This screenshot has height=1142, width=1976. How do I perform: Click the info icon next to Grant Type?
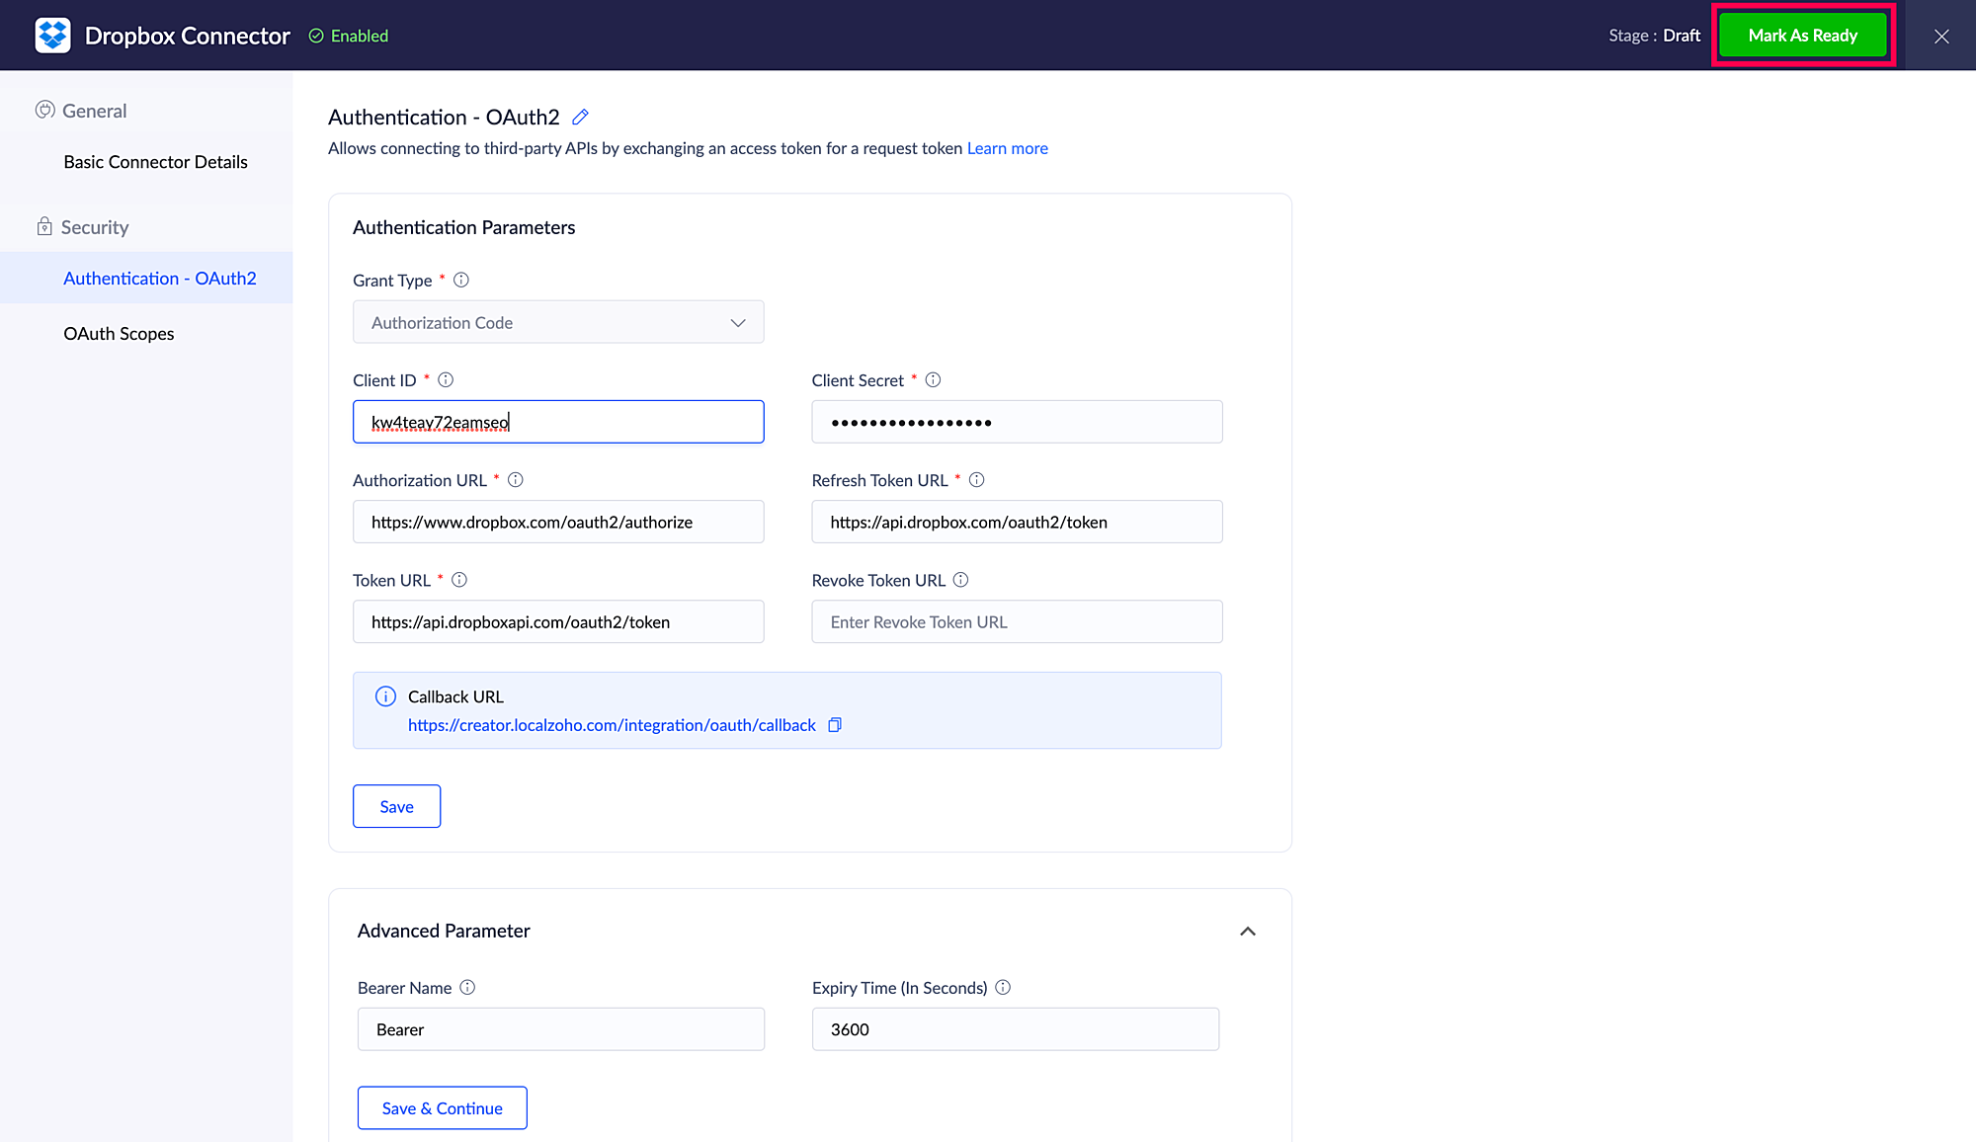[x=461, y=281]
